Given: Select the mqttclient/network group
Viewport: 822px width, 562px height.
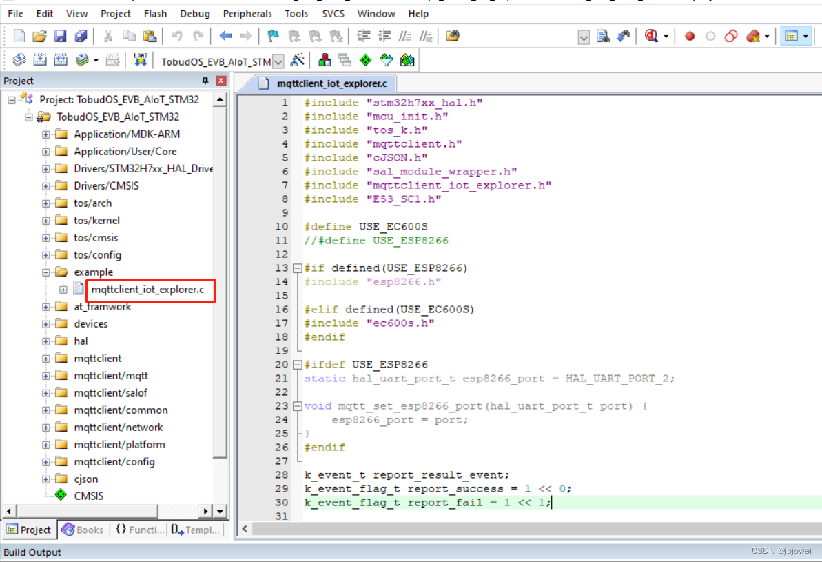Looking at the screenshot, I should pos(119,428).
